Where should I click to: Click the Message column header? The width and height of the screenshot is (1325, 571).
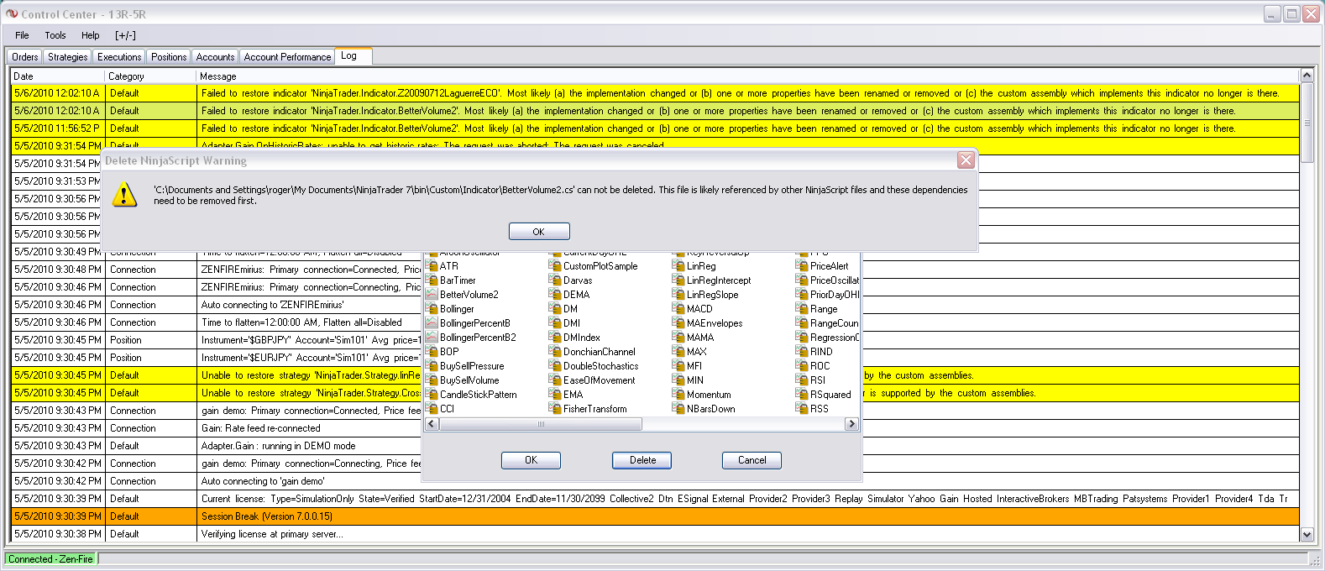pyautogui.click(x=747, y=76)
